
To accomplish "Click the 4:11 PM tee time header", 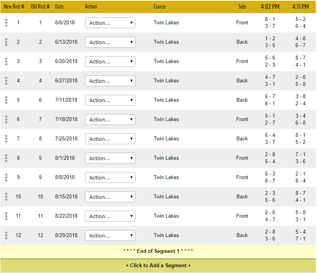I will pos(300,7).
